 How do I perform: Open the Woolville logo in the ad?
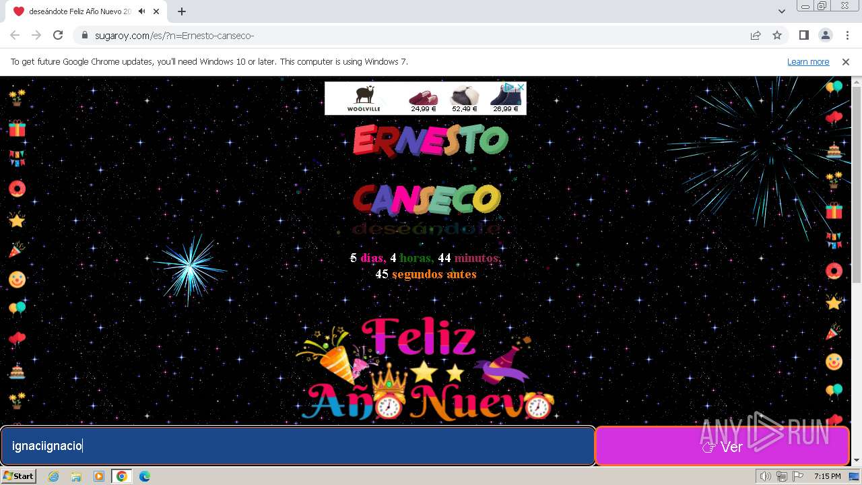click(x=364, y=98)
